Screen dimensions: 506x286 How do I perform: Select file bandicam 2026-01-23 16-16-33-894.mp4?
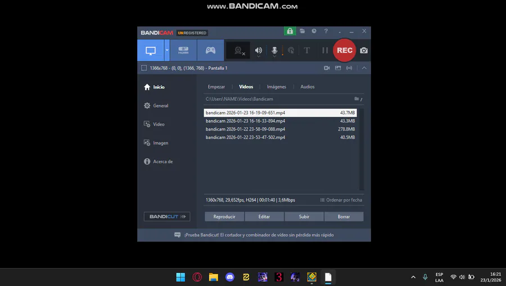(280, 121)
